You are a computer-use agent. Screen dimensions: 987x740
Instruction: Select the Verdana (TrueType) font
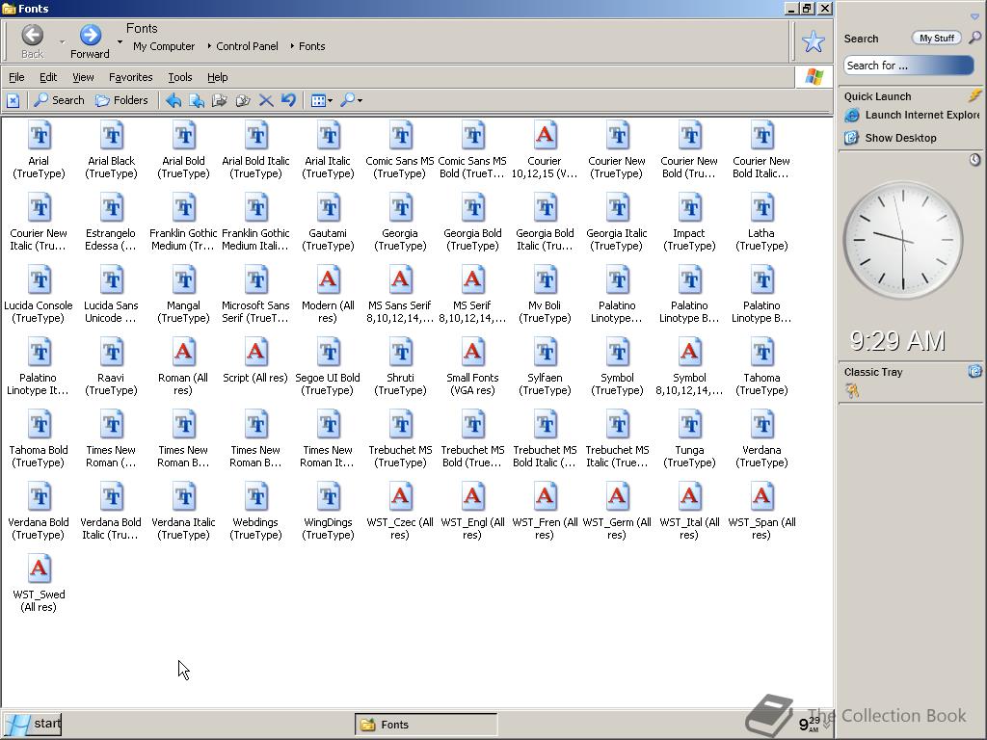[x=761, y=439]
